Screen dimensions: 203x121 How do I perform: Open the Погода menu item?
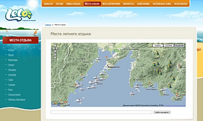click(60, 4)
